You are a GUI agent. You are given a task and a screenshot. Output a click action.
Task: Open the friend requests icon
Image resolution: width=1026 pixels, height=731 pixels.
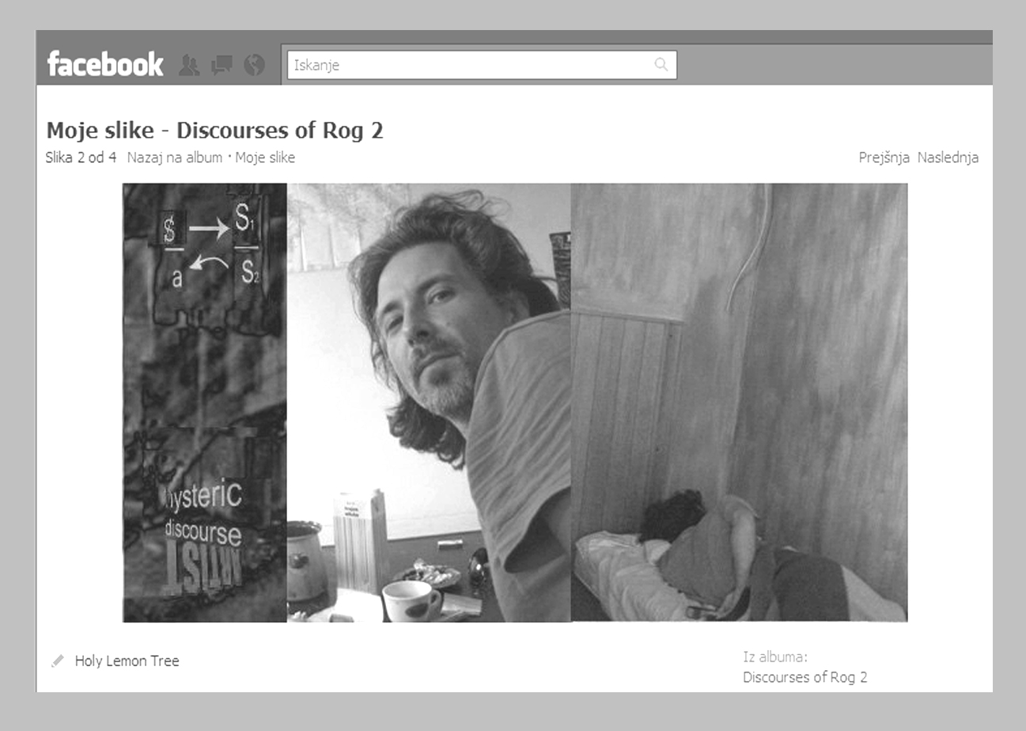[x=189, y=65]
